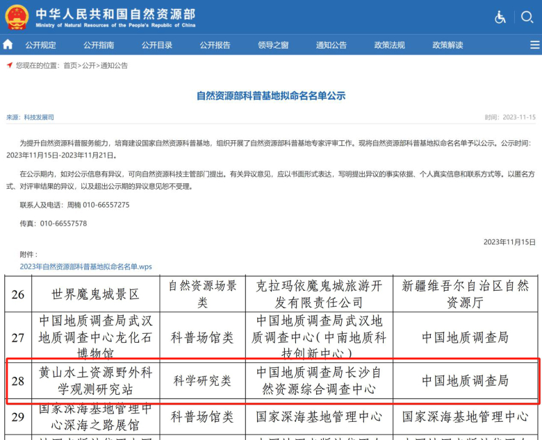
Task: Click 首页 in the breadcrumb
Action: point(70,65)
